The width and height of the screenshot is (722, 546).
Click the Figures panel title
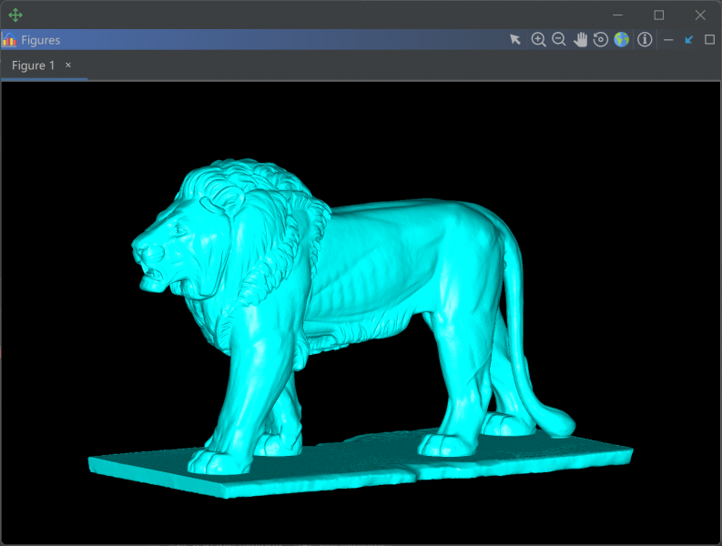coord(41,40)
